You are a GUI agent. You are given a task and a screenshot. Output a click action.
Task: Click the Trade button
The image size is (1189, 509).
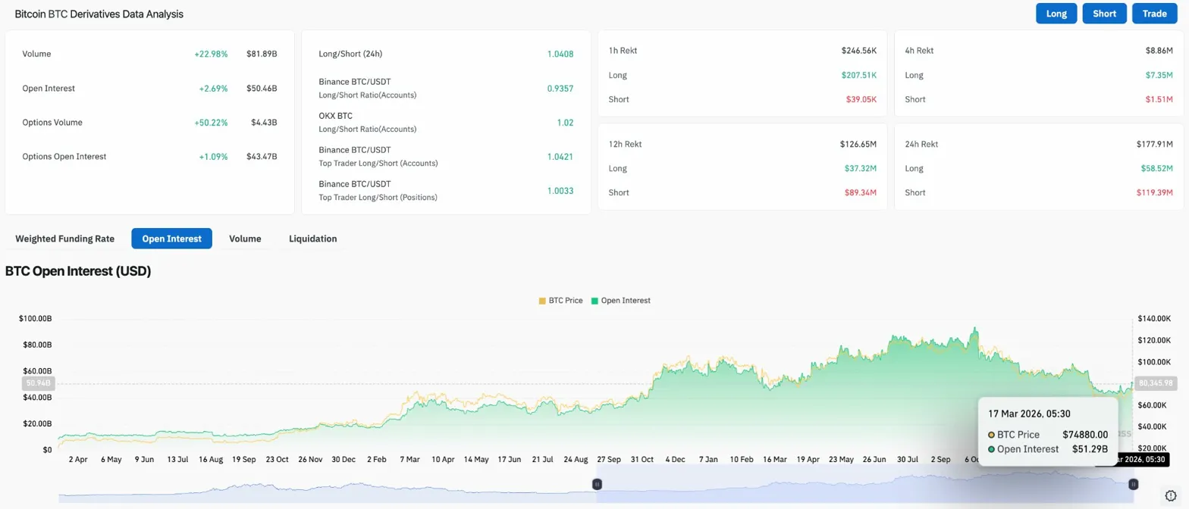(x=1155, y=14)
